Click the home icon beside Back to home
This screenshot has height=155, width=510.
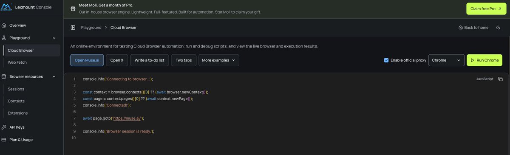[461, 28]
